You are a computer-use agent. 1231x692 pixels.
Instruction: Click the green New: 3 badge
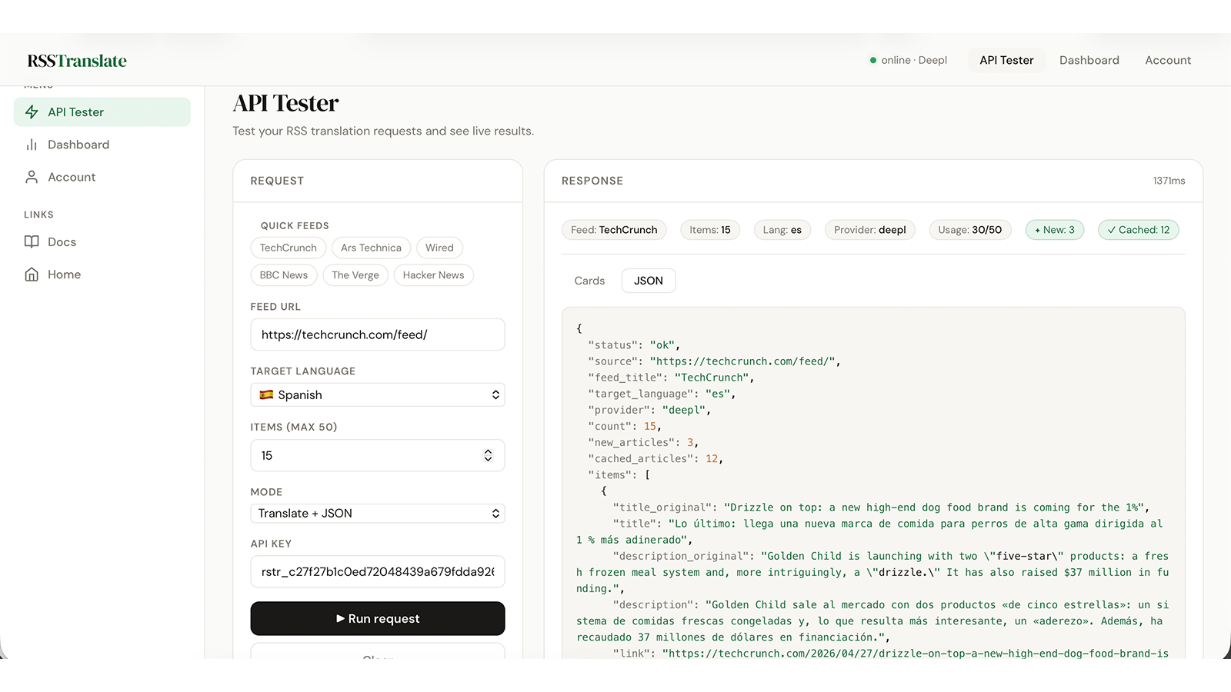[x=1055, y=230]
